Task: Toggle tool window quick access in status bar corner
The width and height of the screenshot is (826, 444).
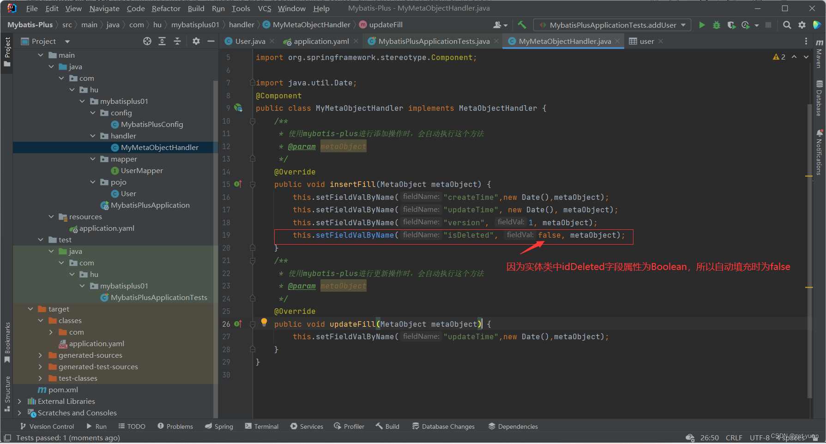Action: pos(7,438)
